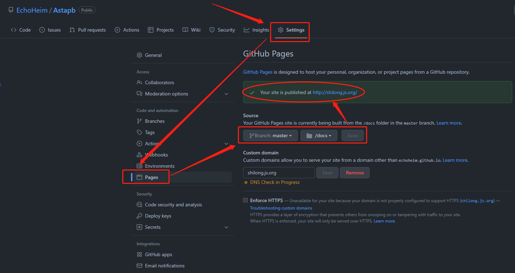This screenshot has width=515, height=273.
Task: Click the Integrations sidebar section label
Action: click(x=148, y=244)
